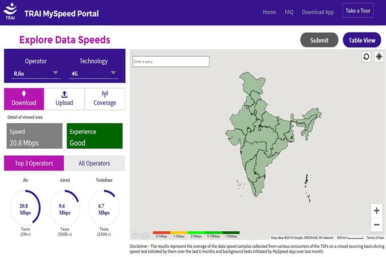Screen dimensions: 386x257
Task: Click the Table View button
Action: coord(361,40)
